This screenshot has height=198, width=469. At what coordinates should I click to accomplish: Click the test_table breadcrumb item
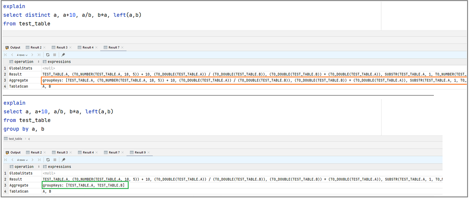point(13,139)
